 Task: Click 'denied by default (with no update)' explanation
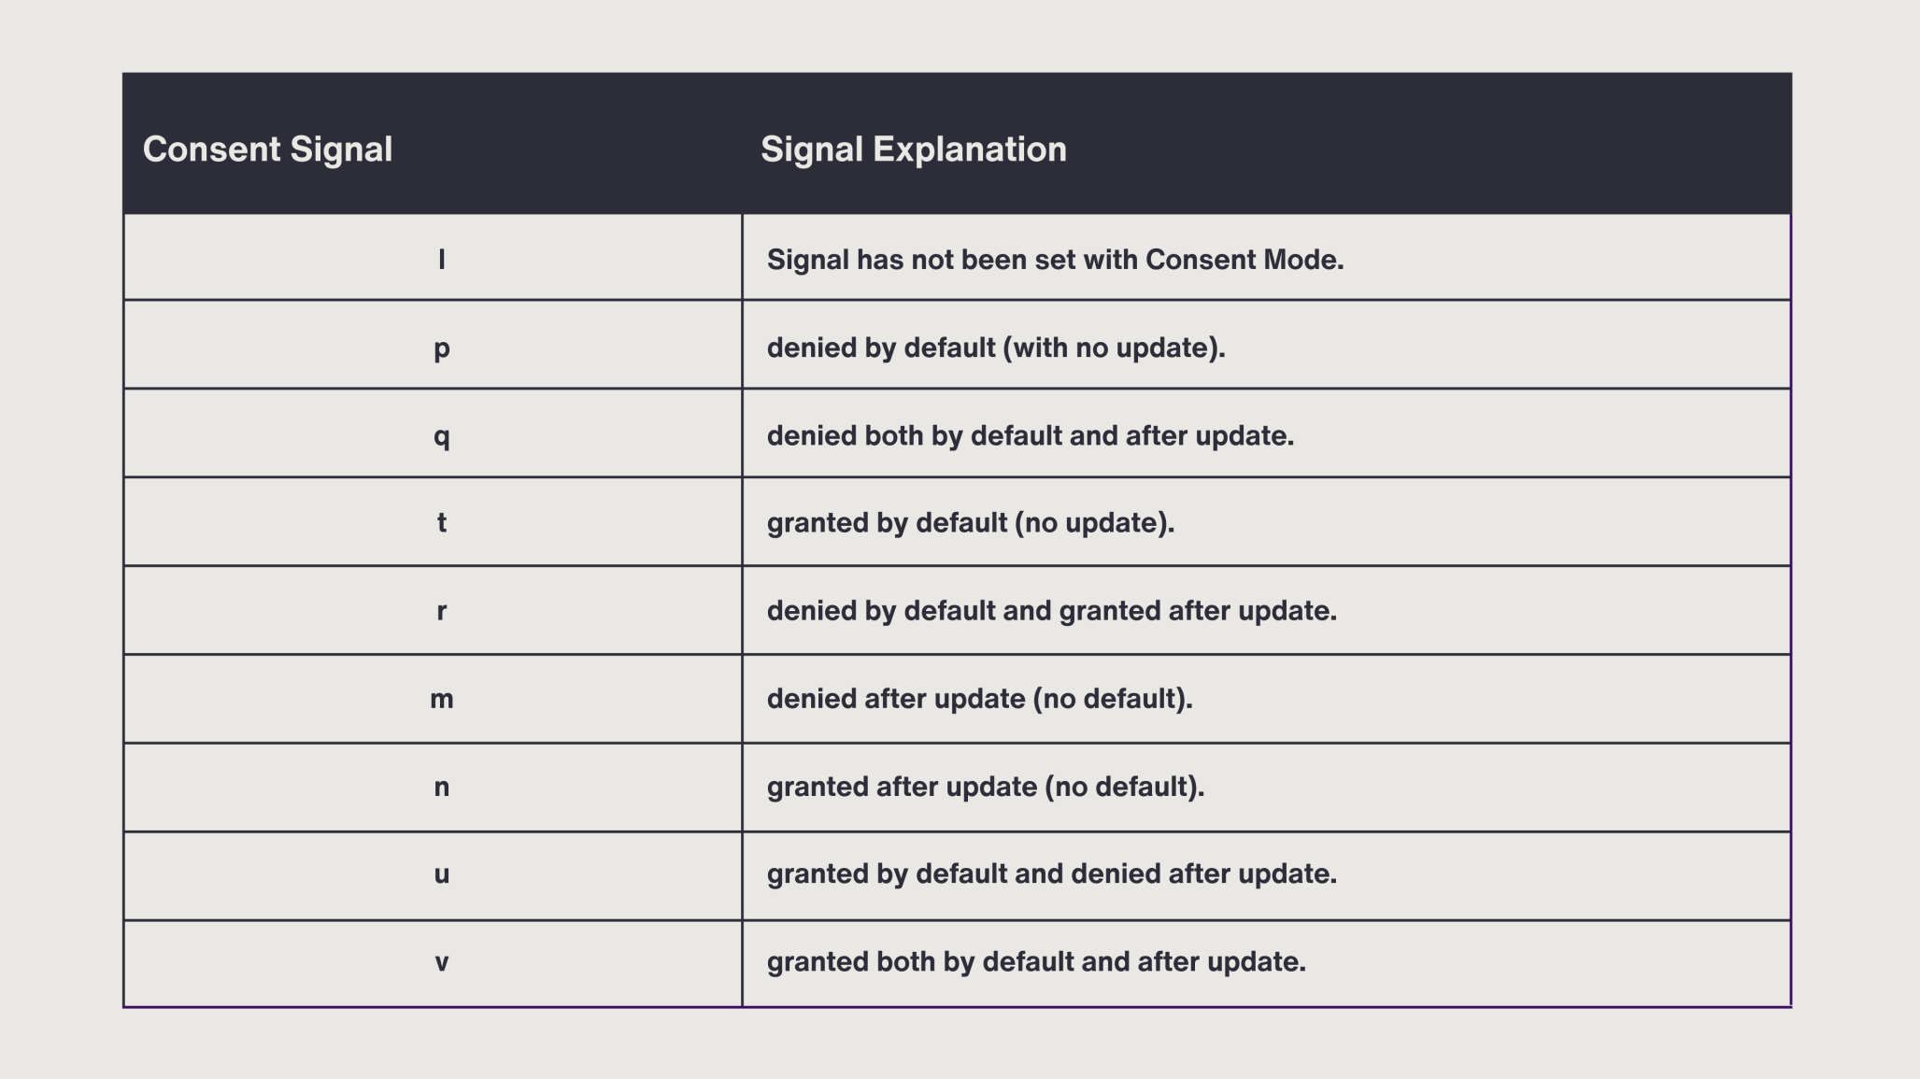point(995,348)
